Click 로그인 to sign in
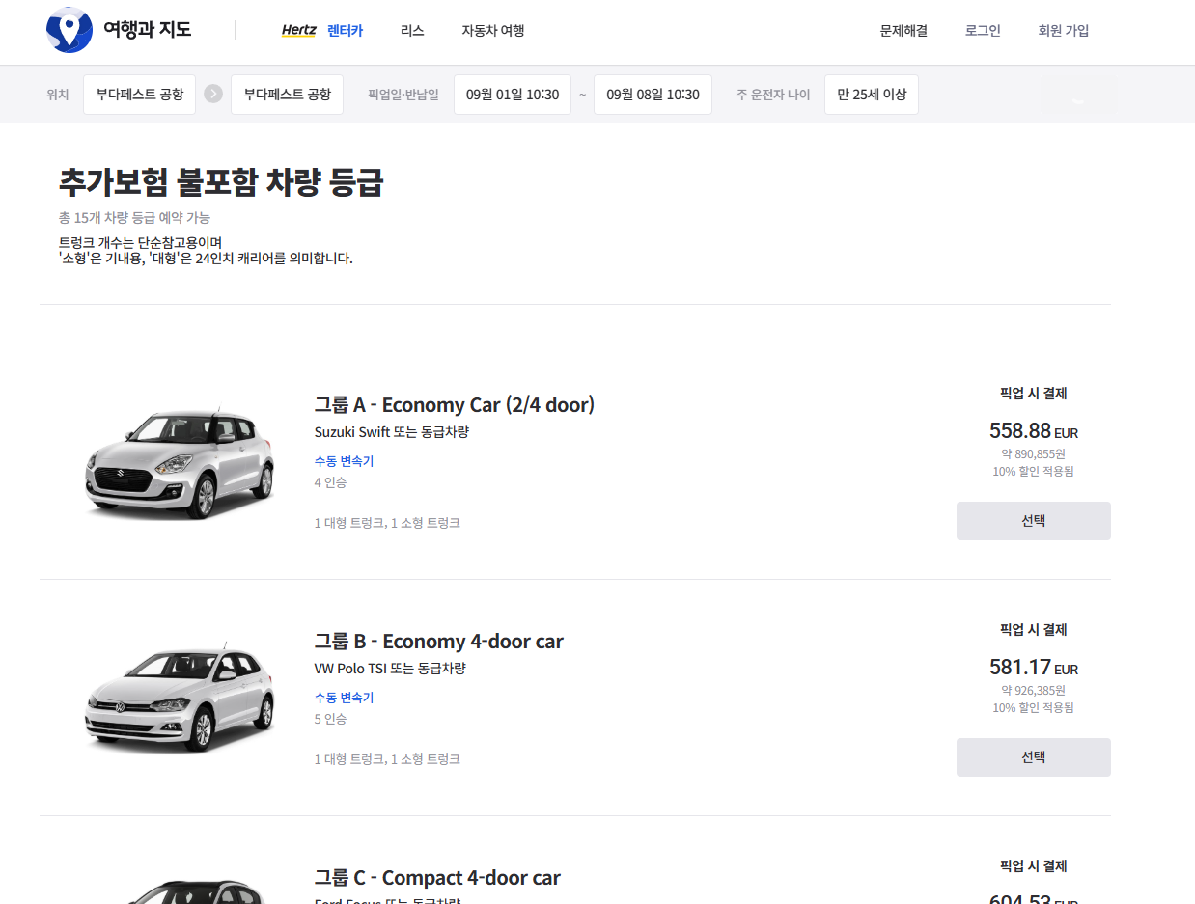 tap(983, 30)
